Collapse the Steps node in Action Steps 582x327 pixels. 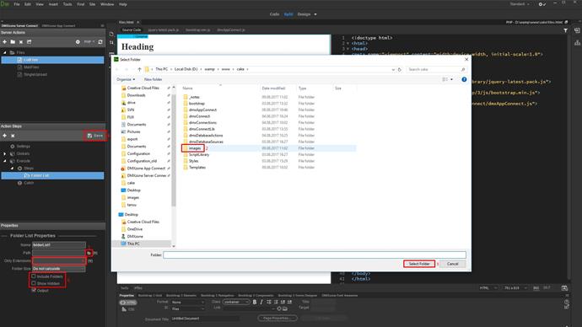pyautogui.click(x=13, y=169)
